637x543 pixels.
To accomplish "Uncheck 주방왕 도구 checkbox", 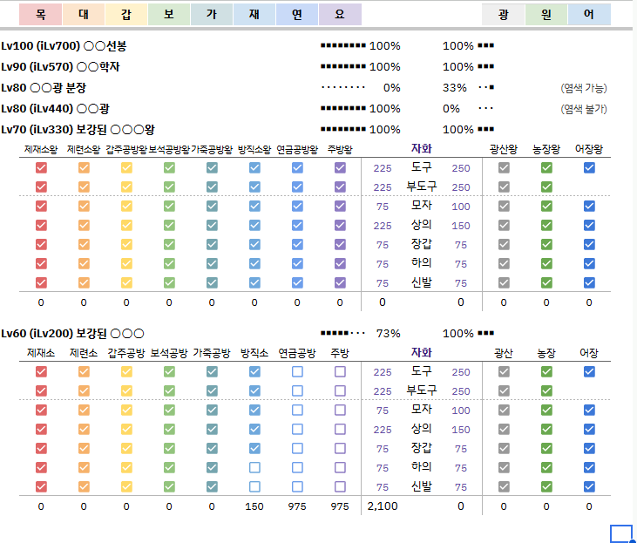I will point(340,168).
